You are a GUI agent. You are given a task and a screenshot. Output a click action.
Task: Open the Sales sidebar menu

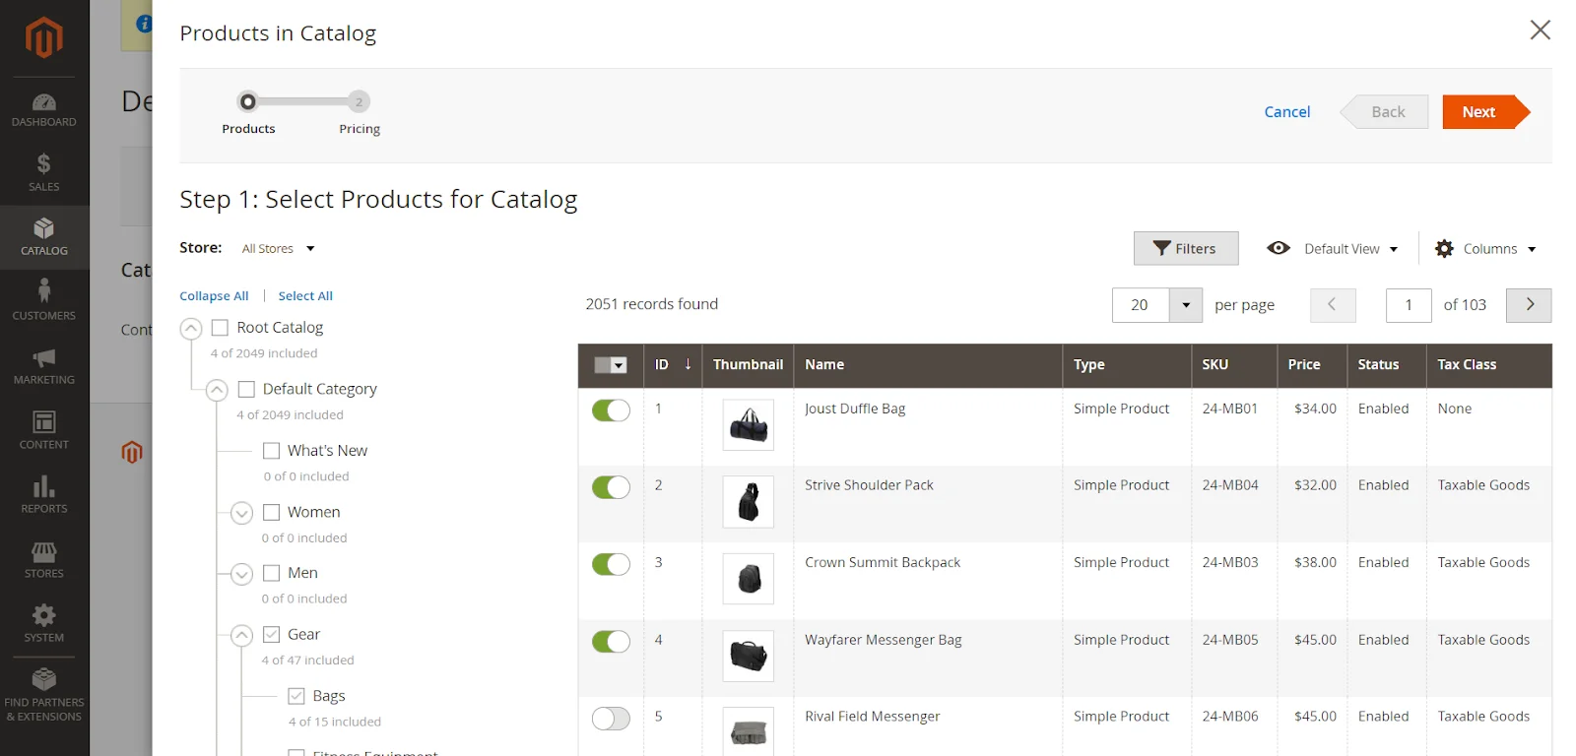click(44, 173)
